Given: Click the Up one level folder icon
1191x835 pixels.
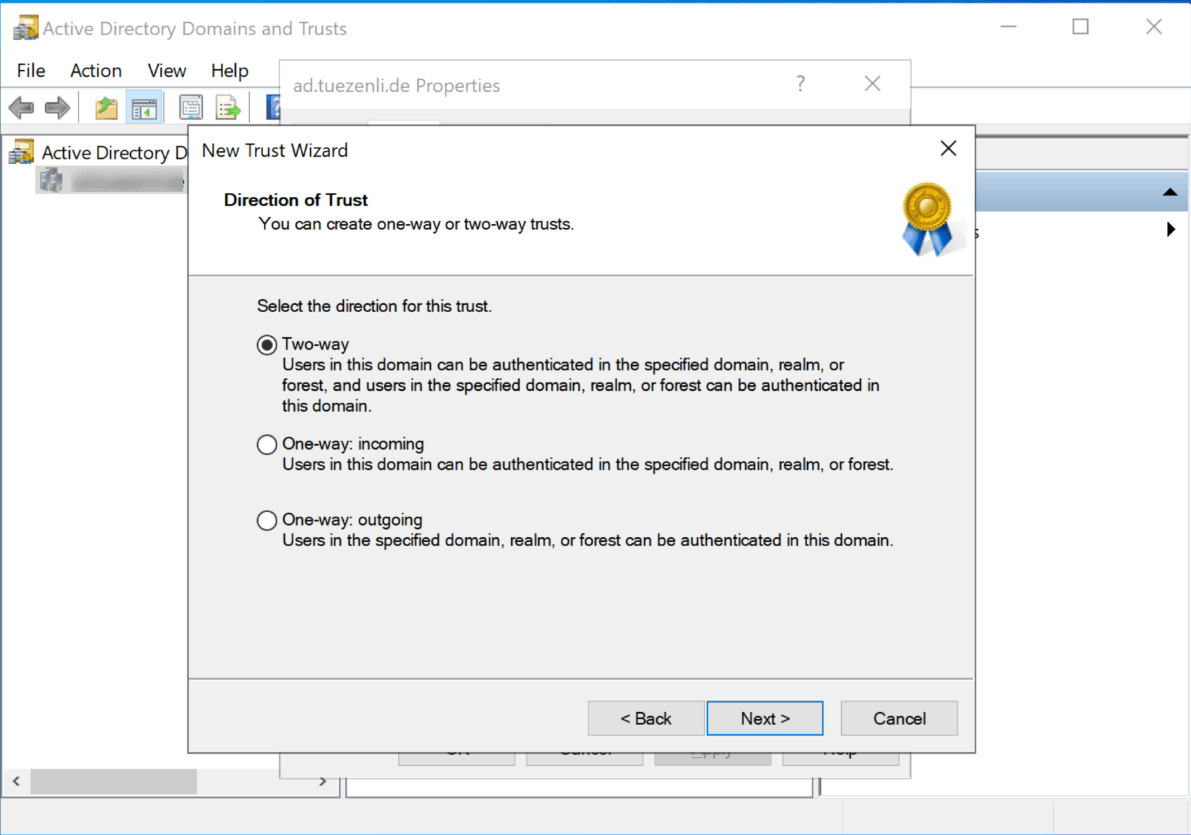Looking at the screenshot, I should (x=107, y=108).
